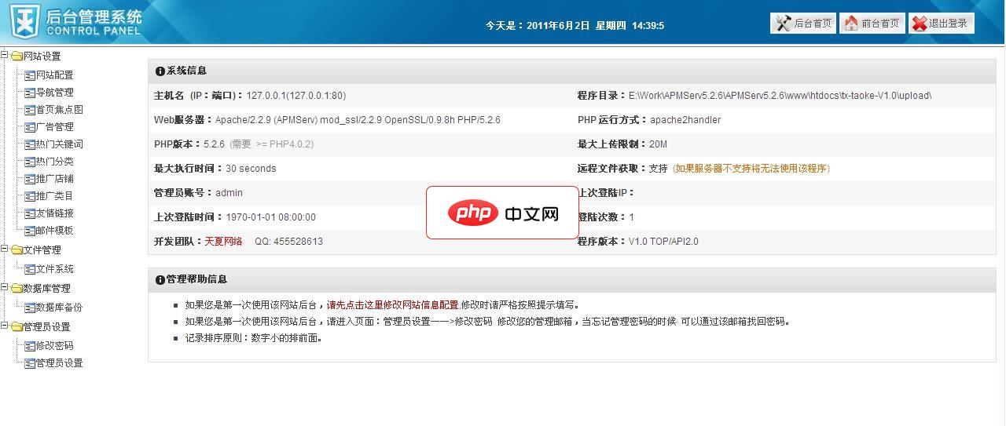Open the 天夏网络 developer link
1006x426 pixels.
pos(223,242)
